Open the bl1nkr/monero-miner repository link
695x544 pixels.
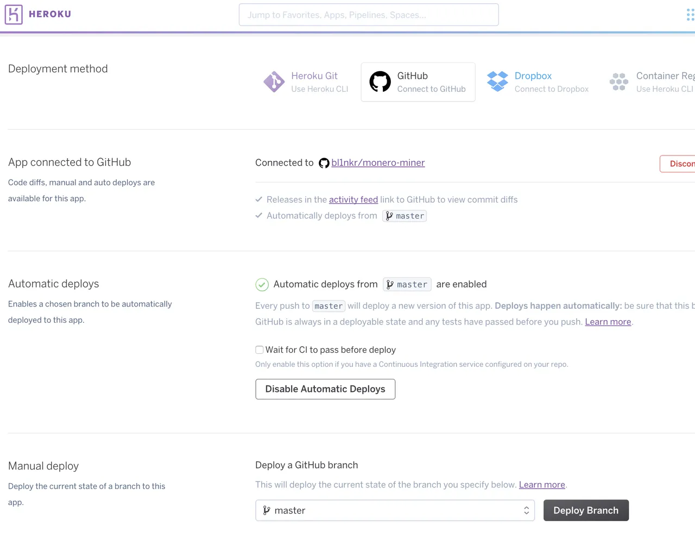click(x=378, y=162)
